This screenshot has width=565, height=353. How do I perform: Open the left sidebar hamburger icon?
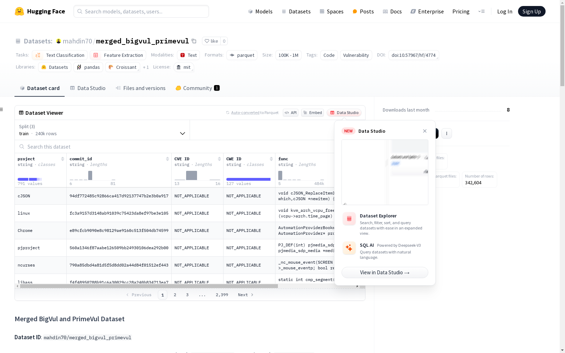tap(1, 109)
